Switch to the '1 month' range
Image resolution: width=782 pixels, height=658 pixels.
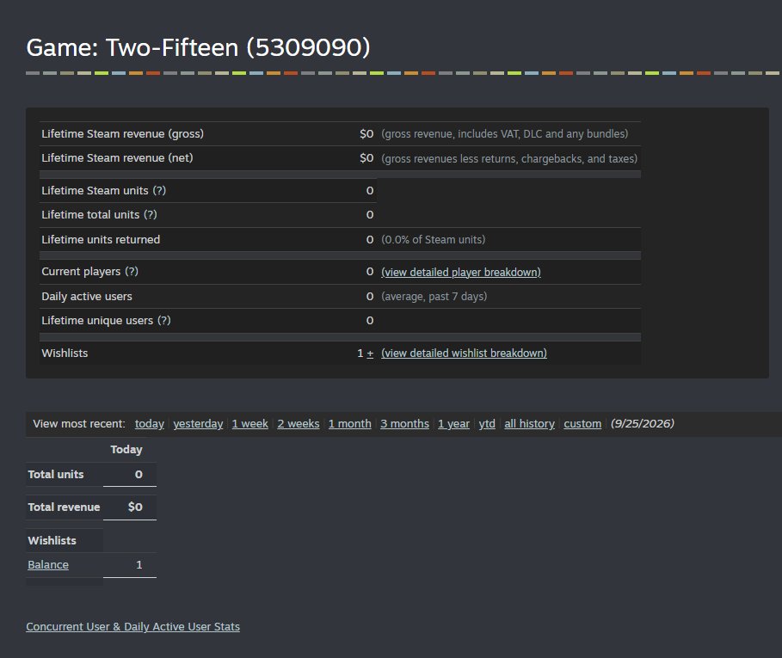point(349,424)
